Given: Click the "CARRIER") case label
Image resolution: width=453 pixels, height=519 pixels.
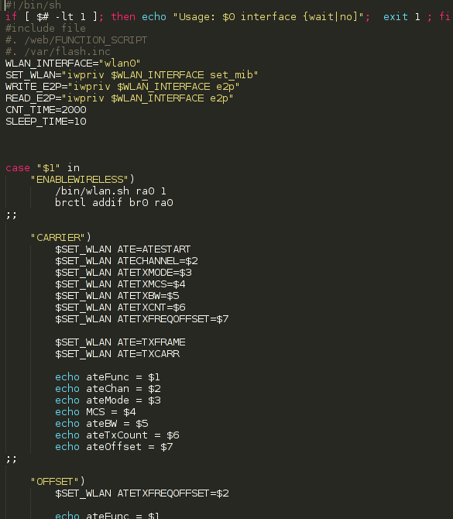Looking at the screenshot, I should click(60, 238).
